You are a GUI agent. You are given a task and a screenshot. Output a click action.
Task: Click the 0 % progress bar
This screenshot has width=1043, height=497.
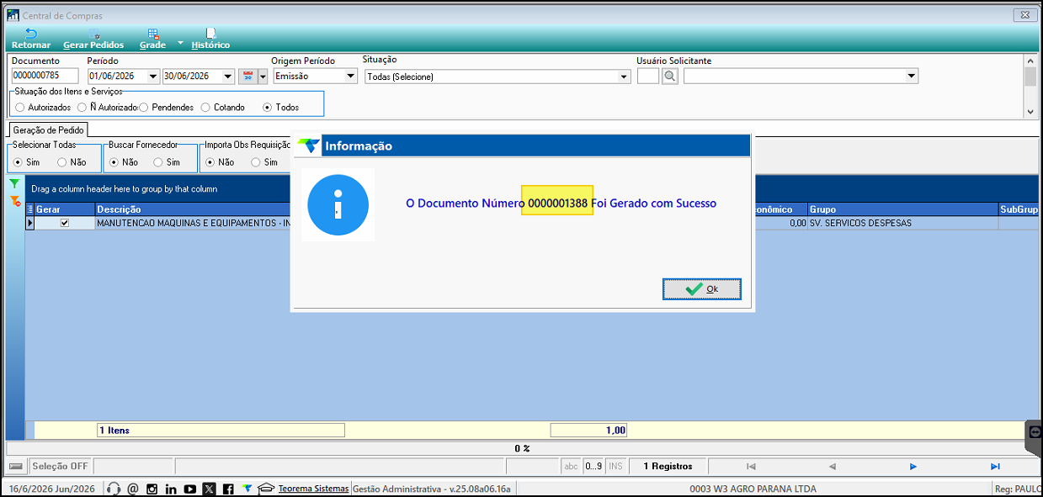point(521,448)
